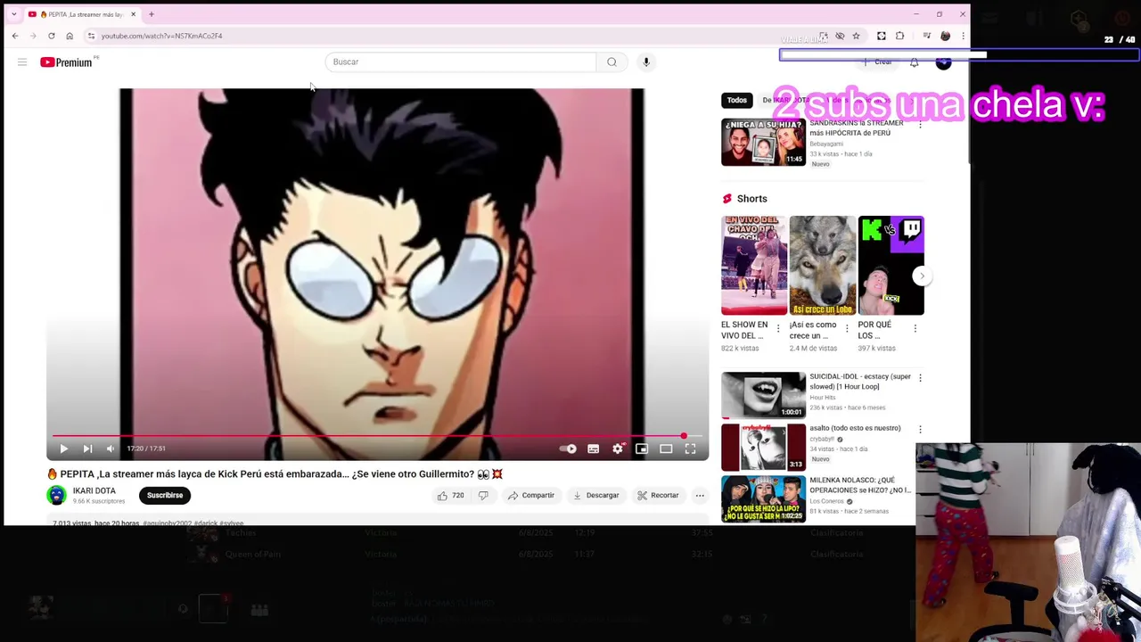Viewport: 1141px width, 642px height.
Task: Open the IKARI DOTA channel name link
Action: (x=94, y=491)
